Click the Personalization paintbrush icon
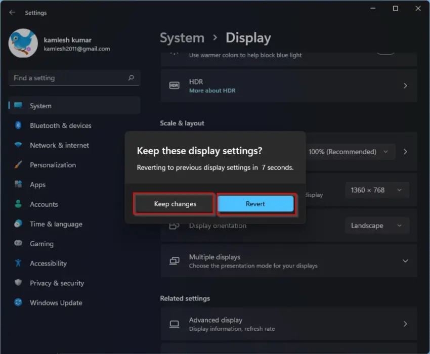The width and height of the screenshot is (430, 354). (18, 165)
